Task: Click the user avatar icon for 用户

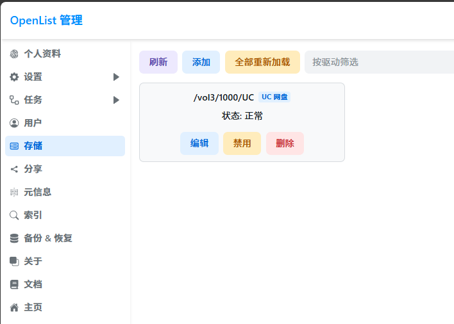Action: pos(14,123)
